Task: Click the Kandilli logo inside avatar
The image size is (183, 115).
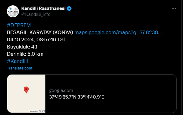Action: point(13,12)
